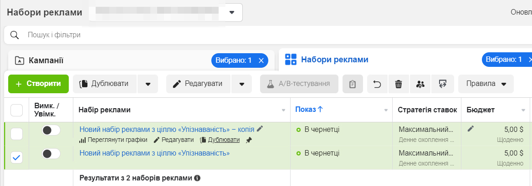Click 'В чернетці' status in first row

coord(322,129)
